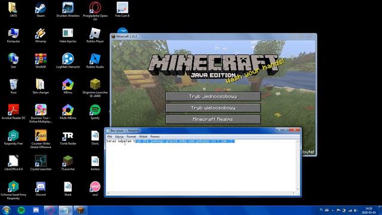Open the volume control in tray
382x215 pixels.
[x=356, y=210]
